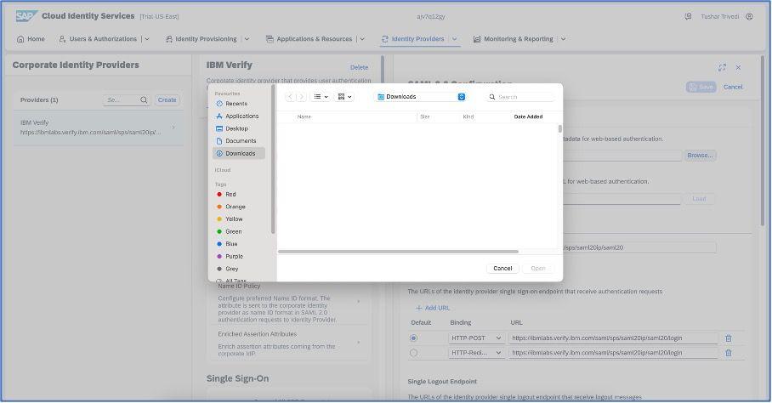Expand Users & Authorizations dropdown arrow
This screenshot has height=403, width=772.
147,39
